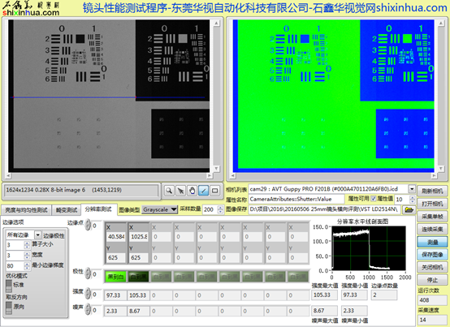Click the 连续采集 button
Image resolution: width=450 pixels, height=327 pixels.
tap(432, 230)
